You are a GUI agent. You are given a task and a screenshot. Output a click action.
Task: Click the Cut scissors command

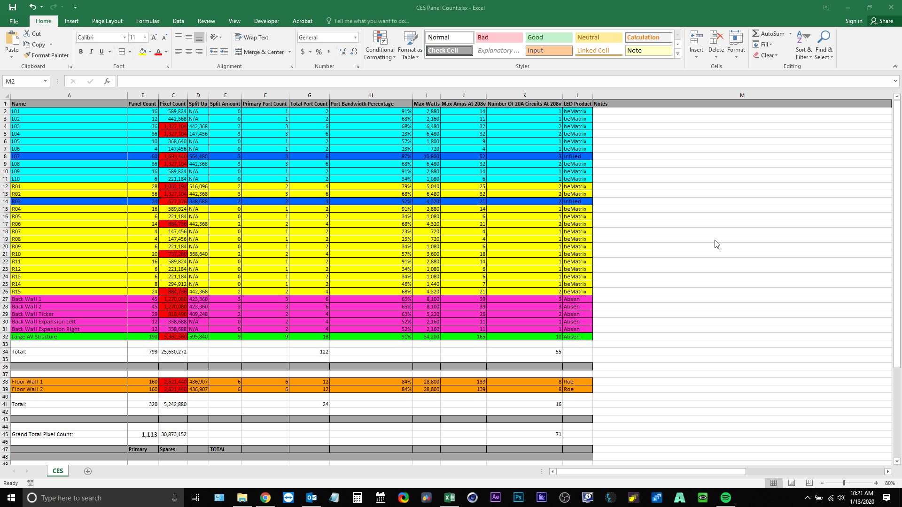pyautogui.click(x=32, y=33)
